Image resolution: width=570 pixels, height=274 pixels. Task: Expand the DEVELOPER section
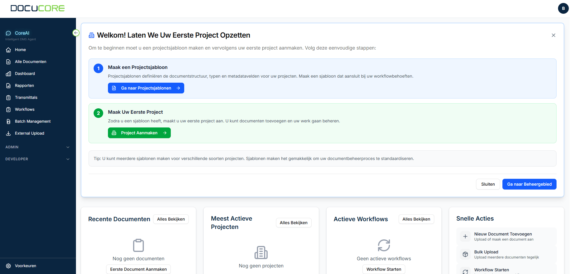point(38,159)
